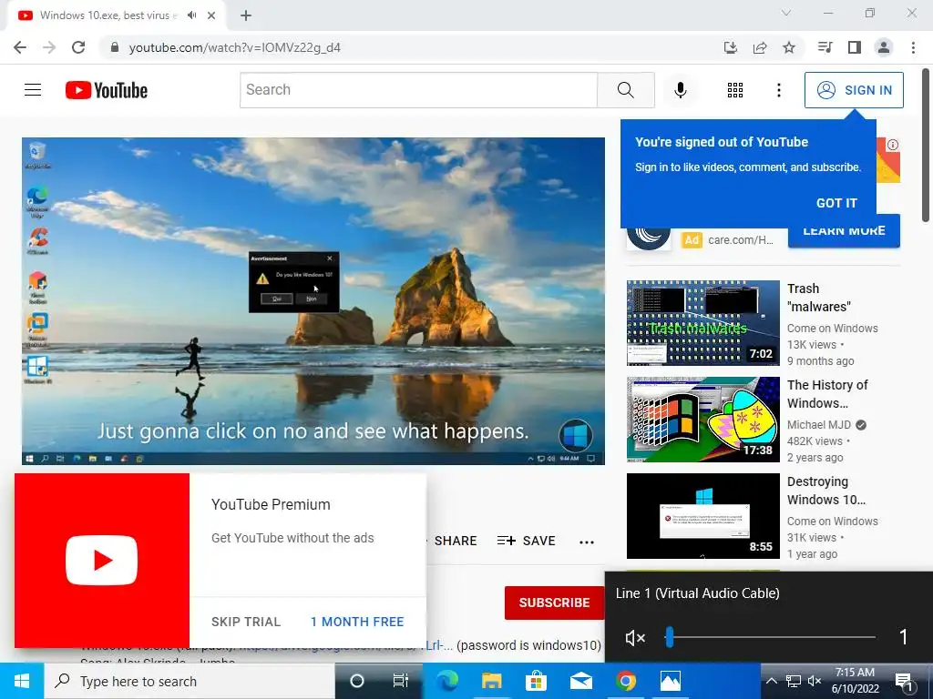Screen dimensions: 933x699
Task: Open Destroying Windows 10 video thumbnail
Action: tap(702, 516)
